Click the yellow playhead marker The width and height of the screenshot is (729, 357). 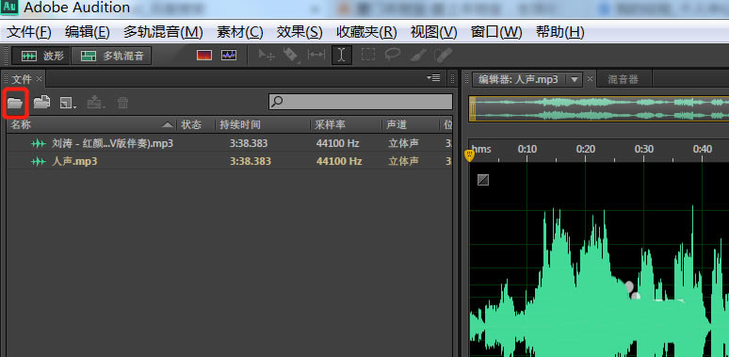tap(470, 155)
